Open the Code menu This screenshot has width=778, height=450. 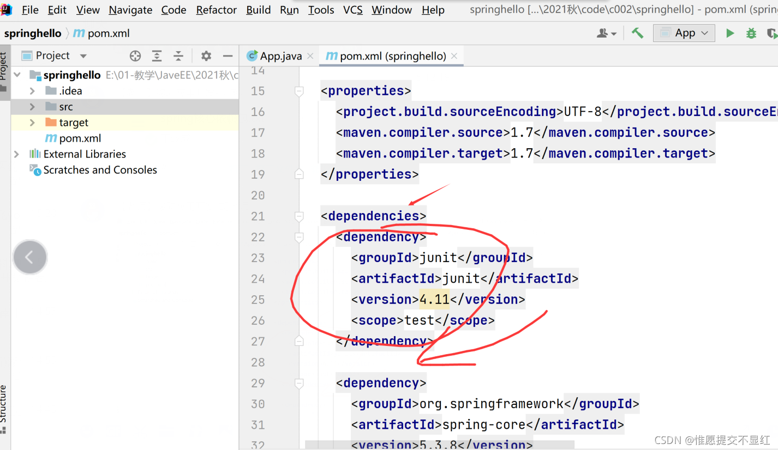point(174,10)
